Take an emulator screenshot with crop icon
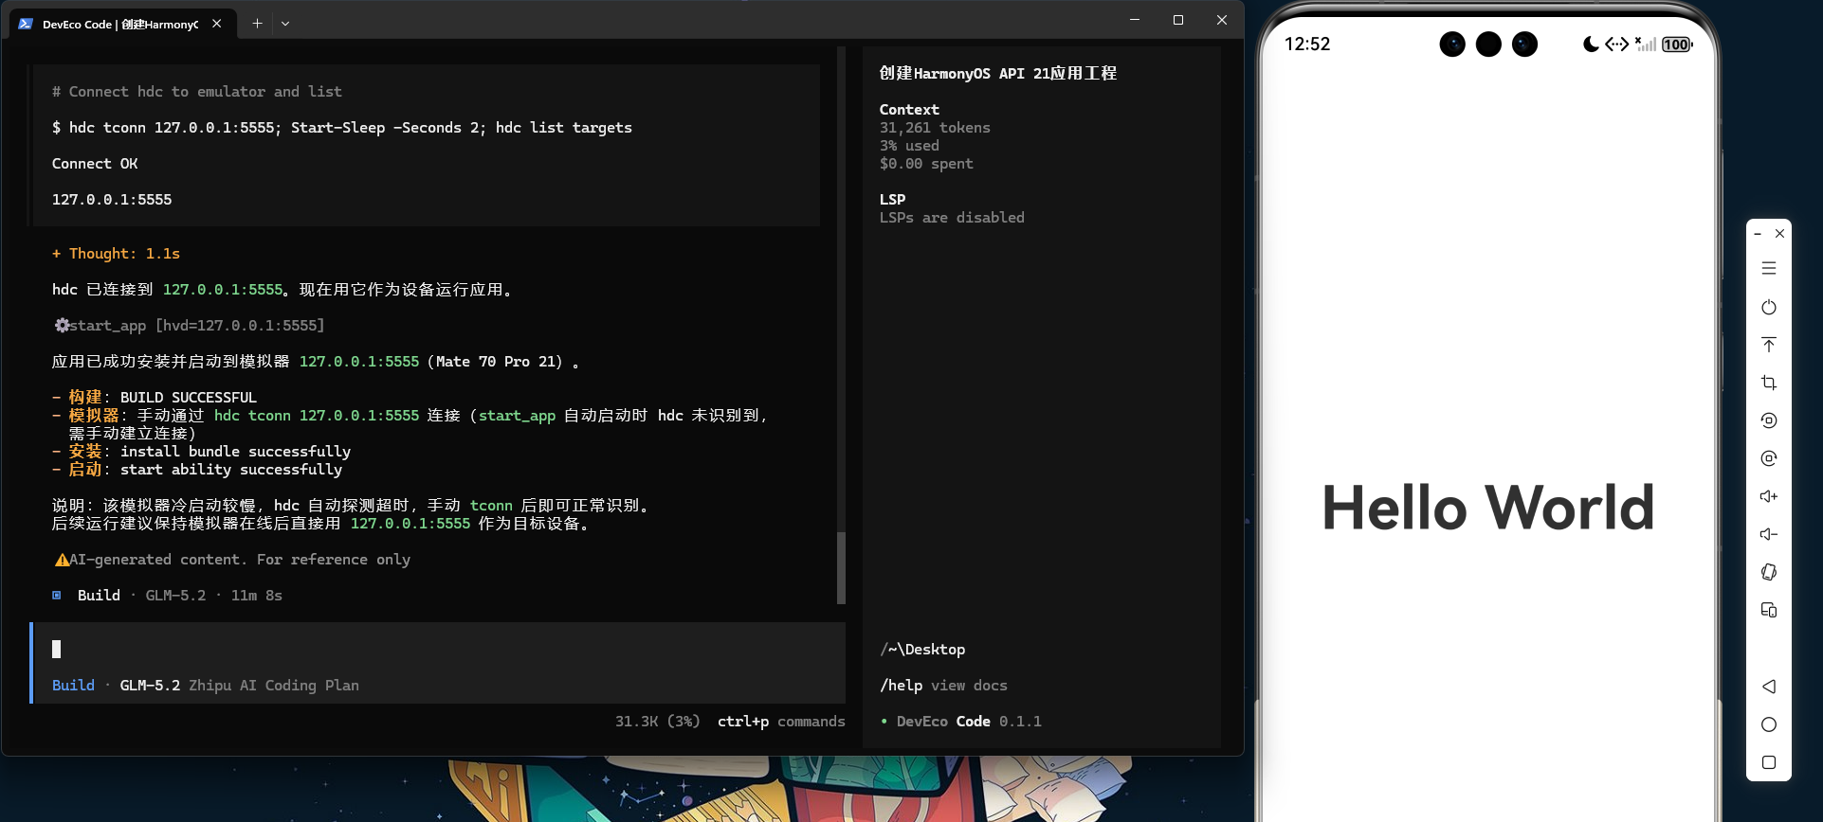The height and width of the screenshot is (822, 1823). pyautogui.click(x=1769, y=383)
